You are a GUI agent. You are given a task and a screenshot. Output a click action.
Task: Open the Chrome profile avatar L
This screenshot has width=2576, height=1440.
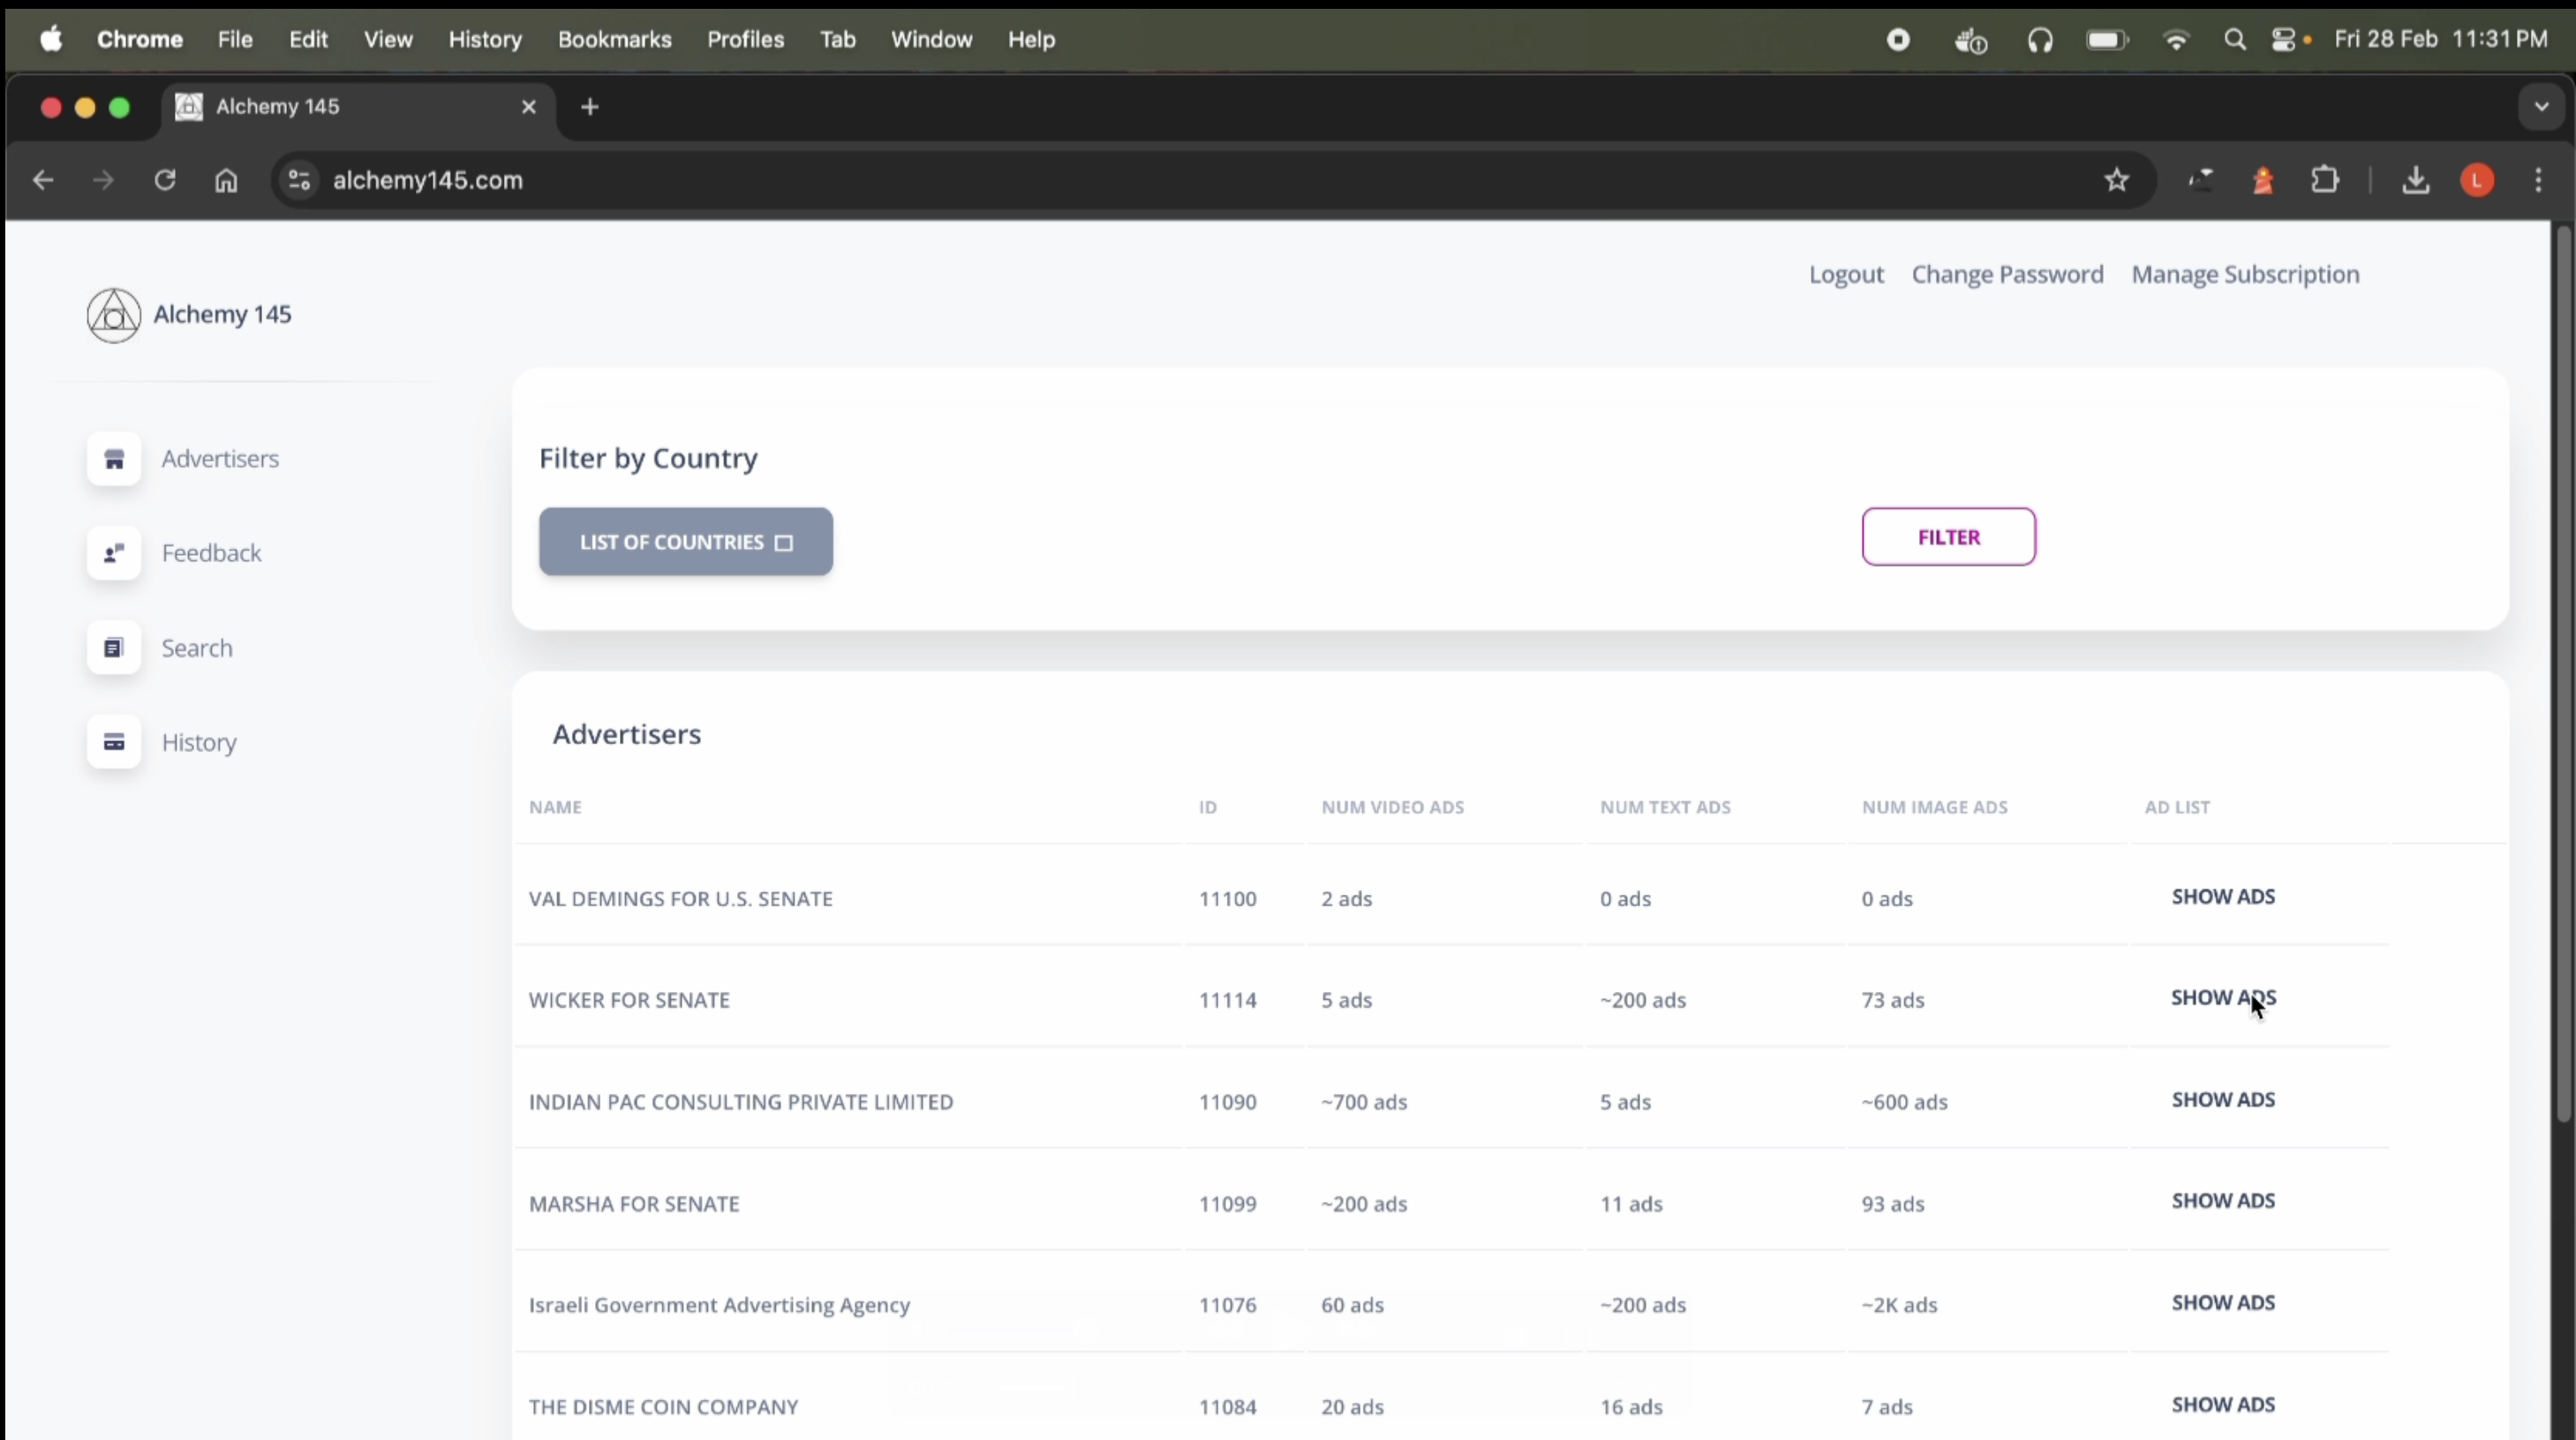(x=2477, y=180)
